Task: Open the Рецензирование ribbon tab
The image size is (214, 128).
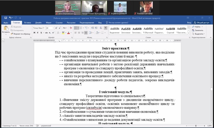Action: (87, 23)
